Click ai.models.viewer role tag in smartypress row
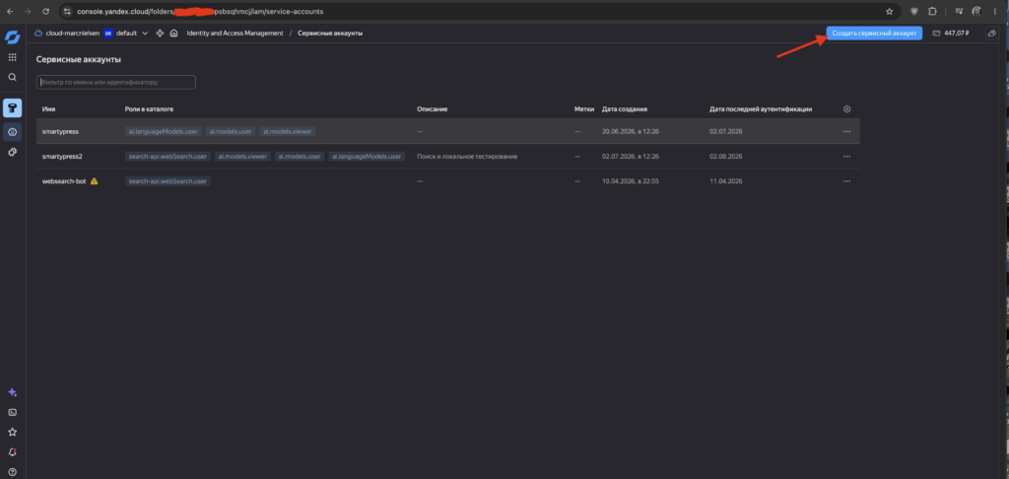Viewport: 1009px width, 479px height. (x=287, y=131)
